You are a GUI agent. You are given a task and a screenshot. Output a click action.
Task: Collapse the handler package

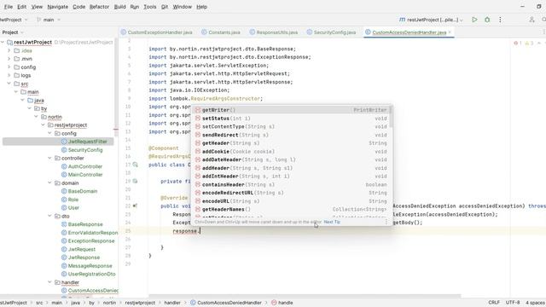[x=49, y=282]
